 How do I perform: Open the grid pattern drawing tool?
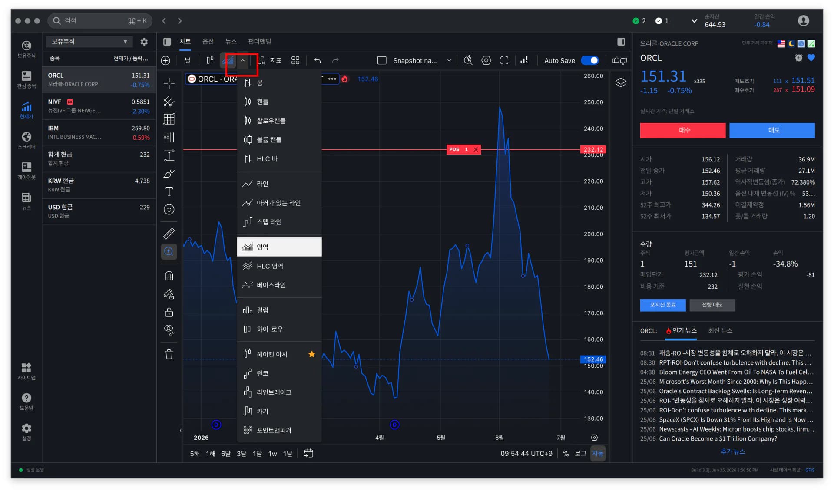coord(169,119)
